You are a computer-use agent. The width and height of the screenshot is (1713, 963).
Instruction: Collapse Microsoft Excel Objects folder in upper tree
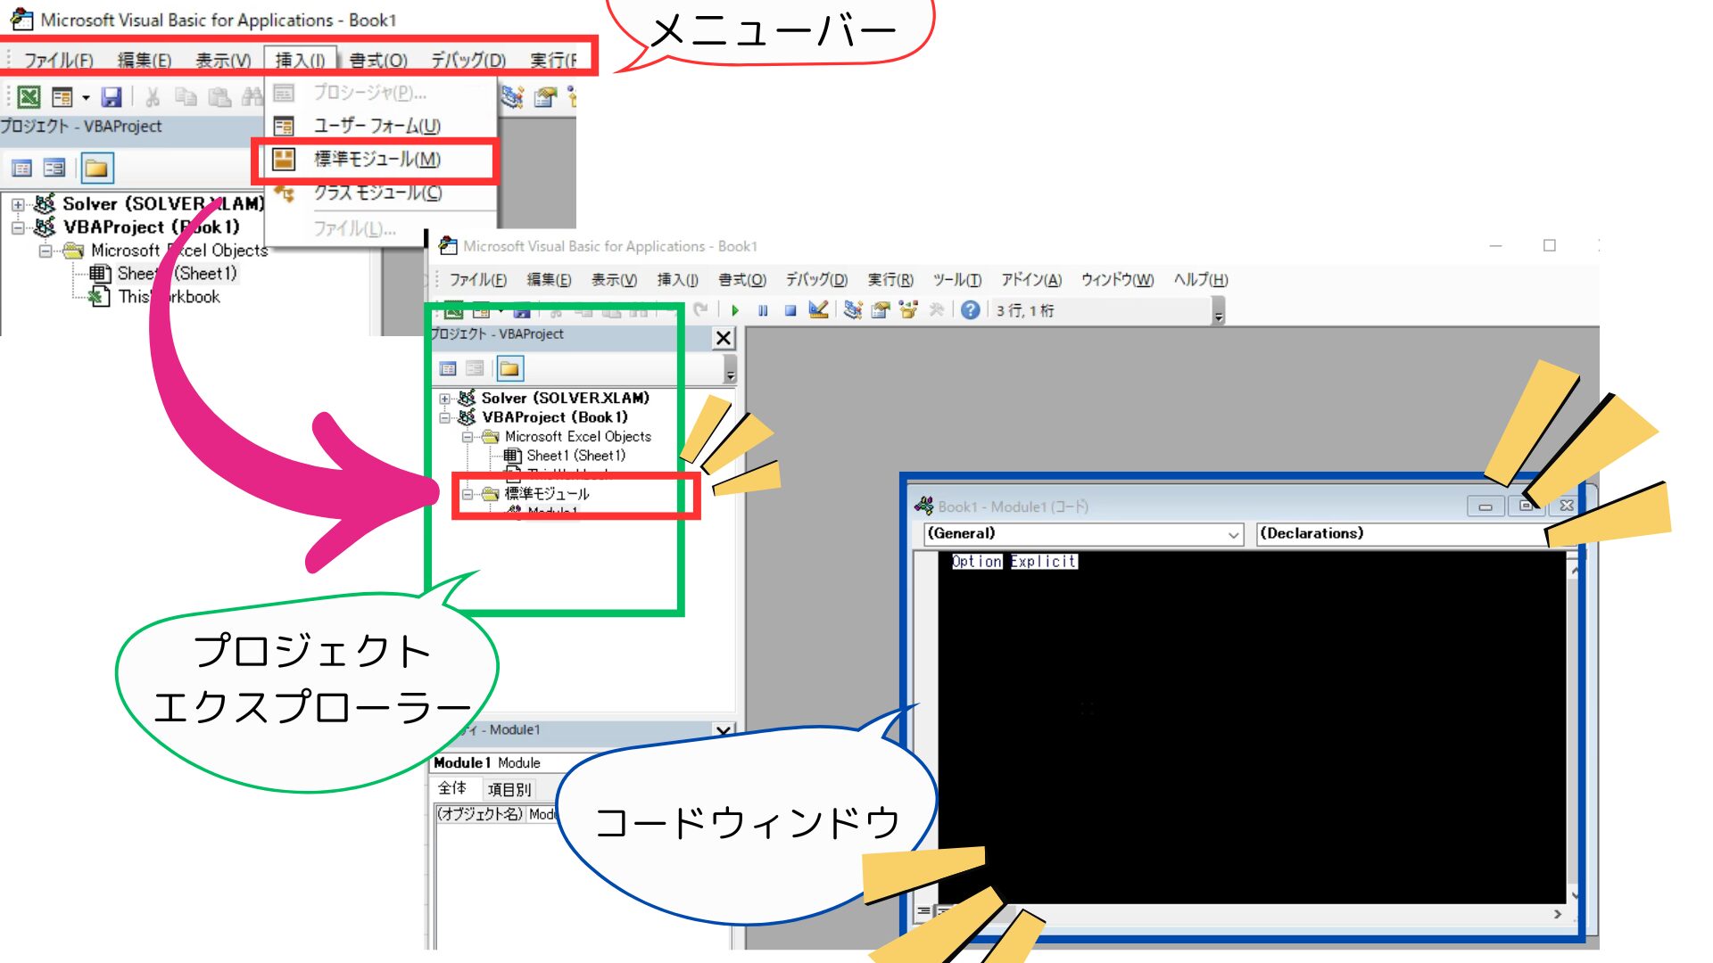pyautogui.click(x=46, y=251)
